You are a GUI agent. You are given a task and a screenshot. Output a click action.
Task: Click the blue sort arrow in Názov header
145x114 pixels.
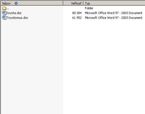tap(16, 3)
